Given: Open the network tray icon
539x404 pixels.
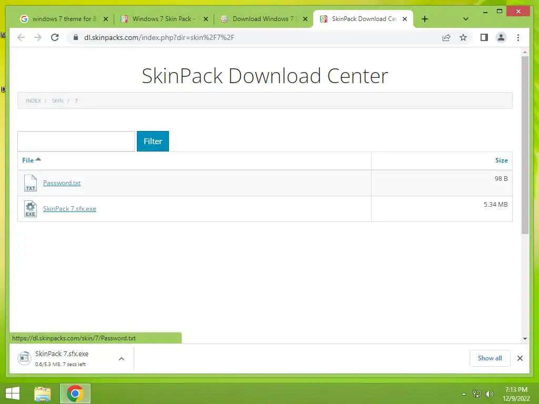Looking at the screenshot, I should (476, 393).
